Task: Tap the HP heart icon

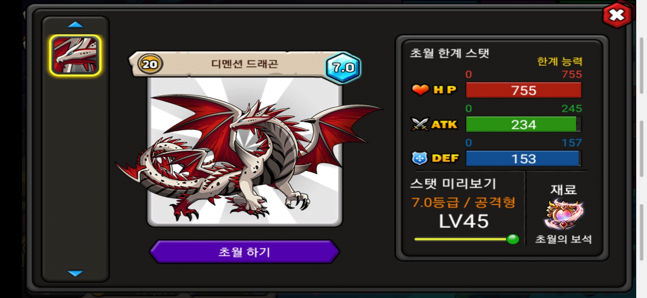Action: pyautogui.click(x=421, y=90)
